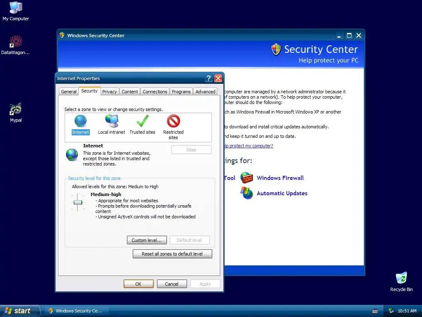Click 'Allowed levels for this zone' text

(x=115, y=187)
